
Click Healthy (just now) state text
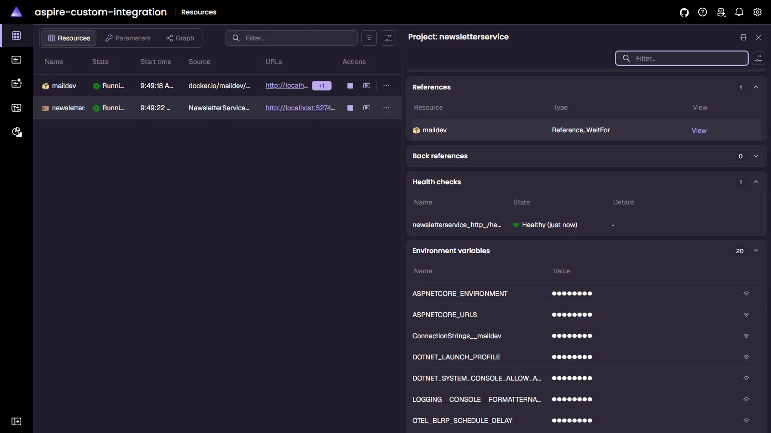tap(549, 225)
